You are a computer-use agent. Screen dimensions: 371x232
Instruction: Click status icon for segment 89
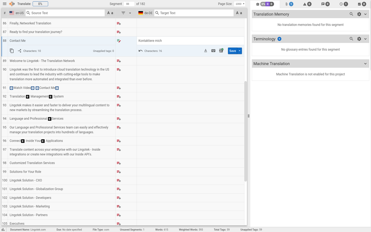click(x=119, y=61)
